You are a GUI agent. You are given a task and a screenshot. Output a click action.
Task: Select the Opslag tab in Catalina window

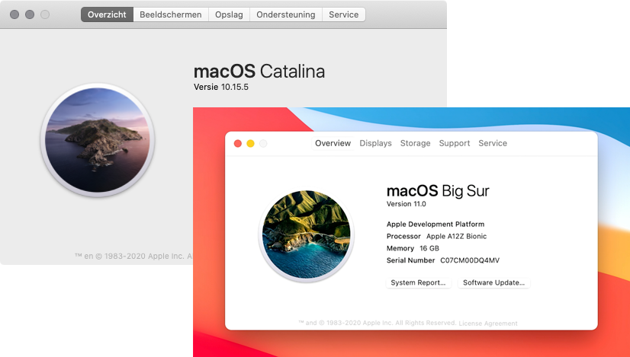point(229,14)
